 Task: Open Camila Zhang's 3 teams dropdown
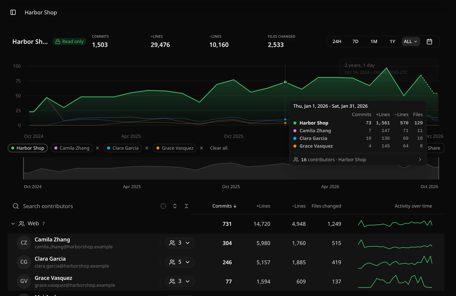pyautogui.click(x=180, y=243)
